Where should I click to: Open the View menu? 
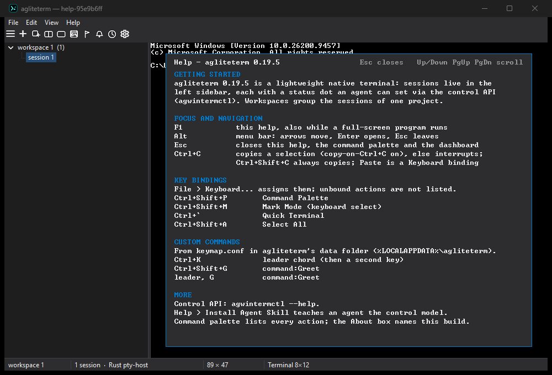(51, 23)
